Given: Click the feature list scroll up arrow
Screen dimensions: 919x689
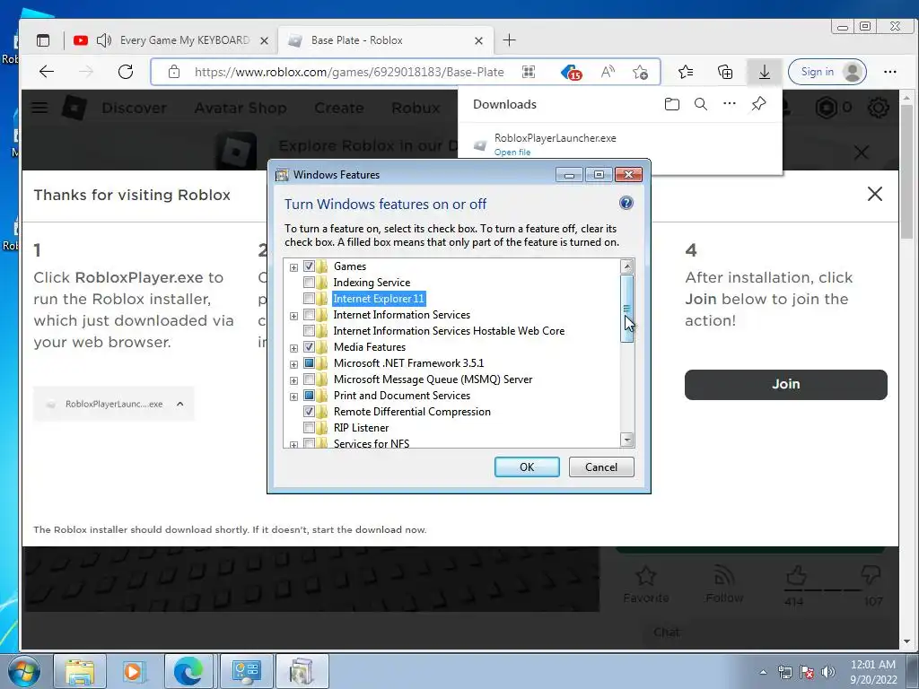Looking at the screenshot, I should click(x=626, y=266).
